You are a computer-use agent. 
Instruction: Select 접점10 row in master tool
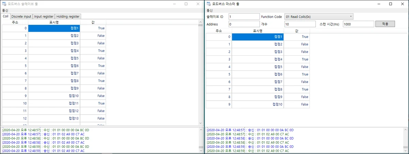pos(258,104)
